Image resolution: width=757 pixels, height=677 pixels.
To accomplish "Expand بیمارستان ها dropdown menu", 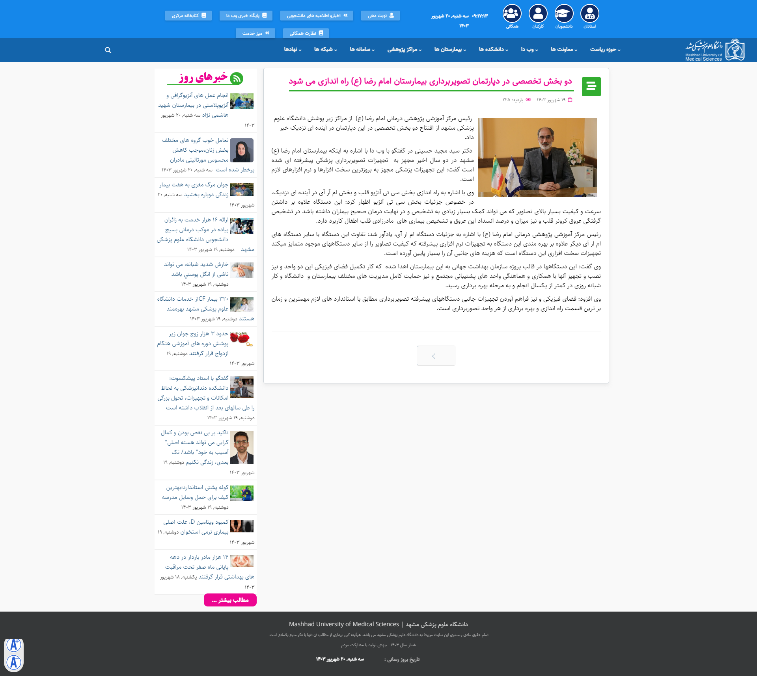I will point(450,50).
